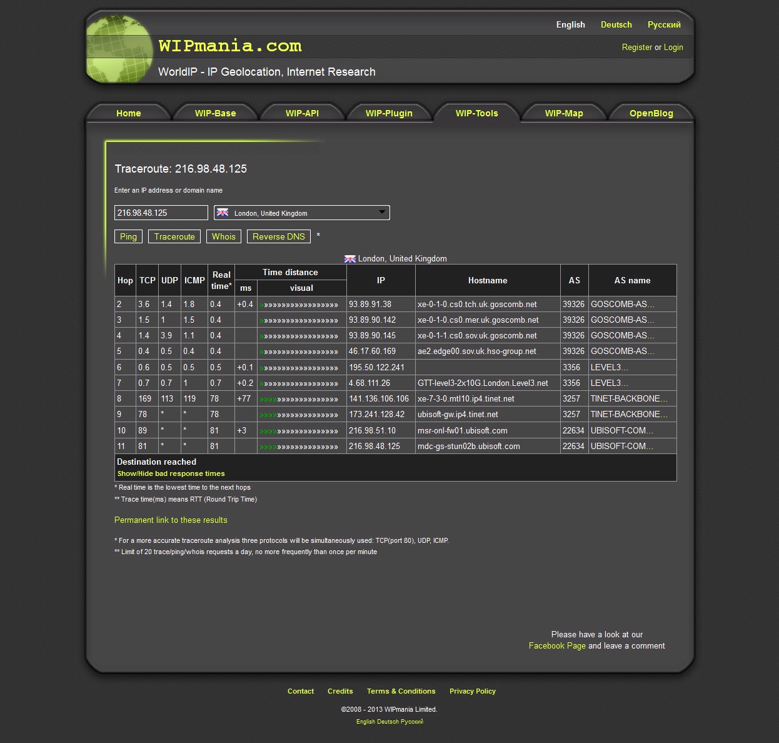
Task: Switch language to Deutsch in header
Action: (x=616, y=25)
